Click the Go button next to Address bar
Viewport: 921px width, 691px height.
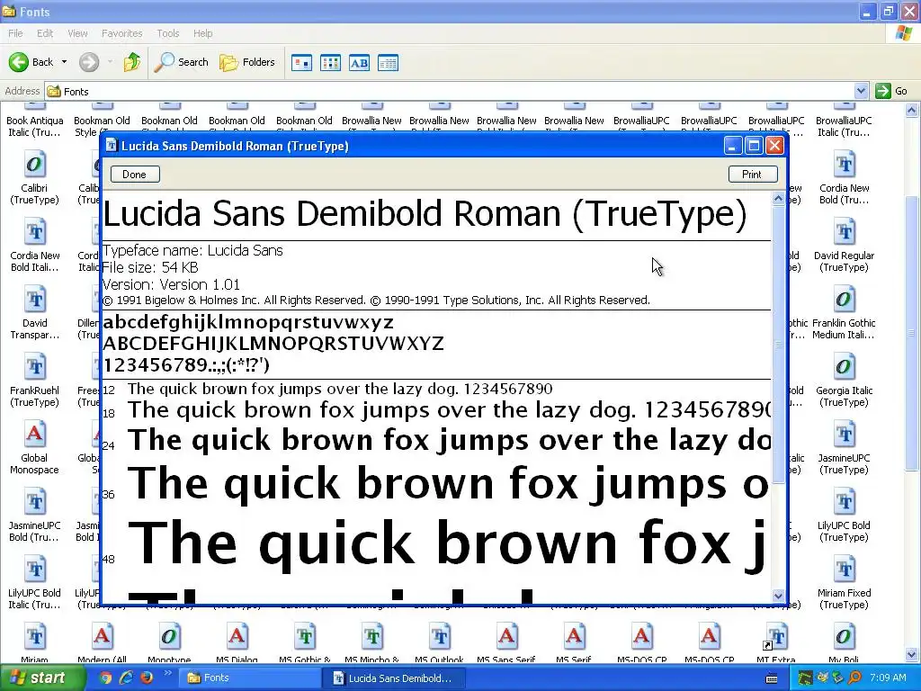click(x=891, y=91)
